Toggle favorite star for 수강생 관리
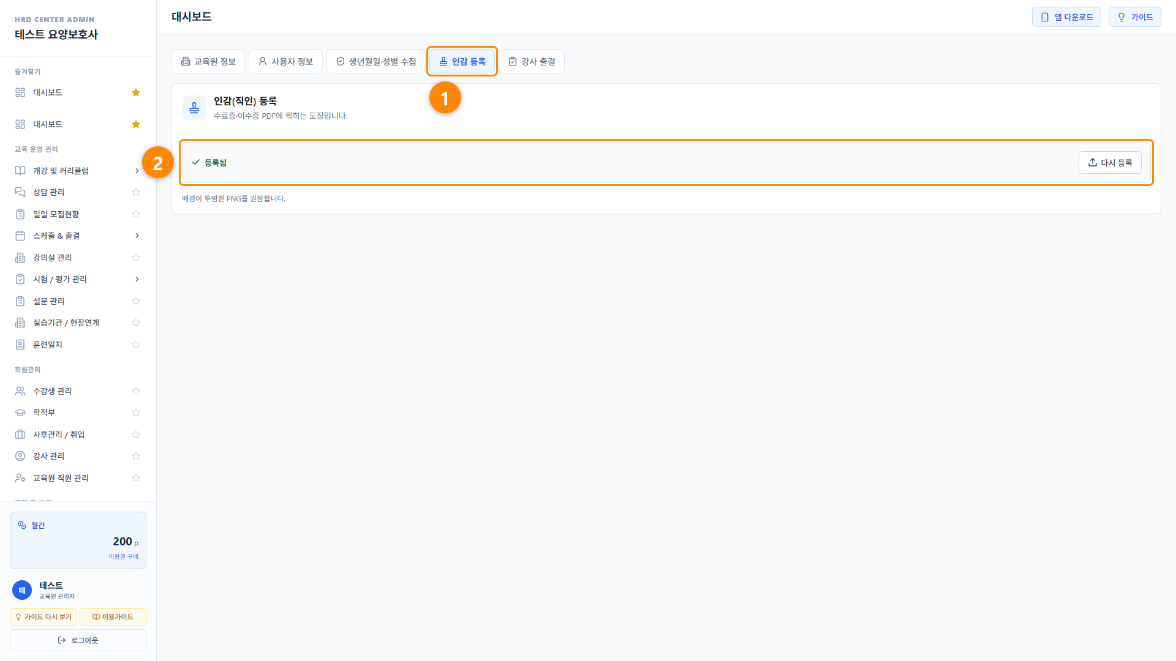 (136, 391)
